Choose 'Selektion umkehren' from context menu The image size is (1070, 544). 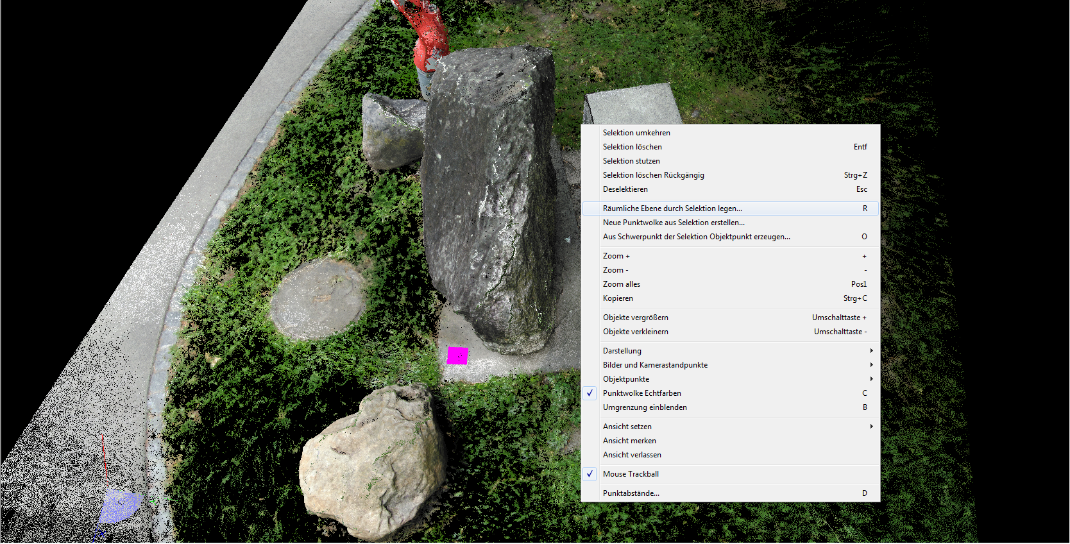coord(636,133)
